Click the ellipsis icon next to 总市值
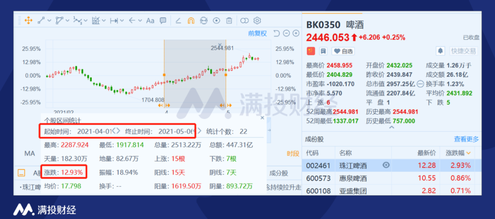Screen dimensions: 495x219 [x=420, y=84]
